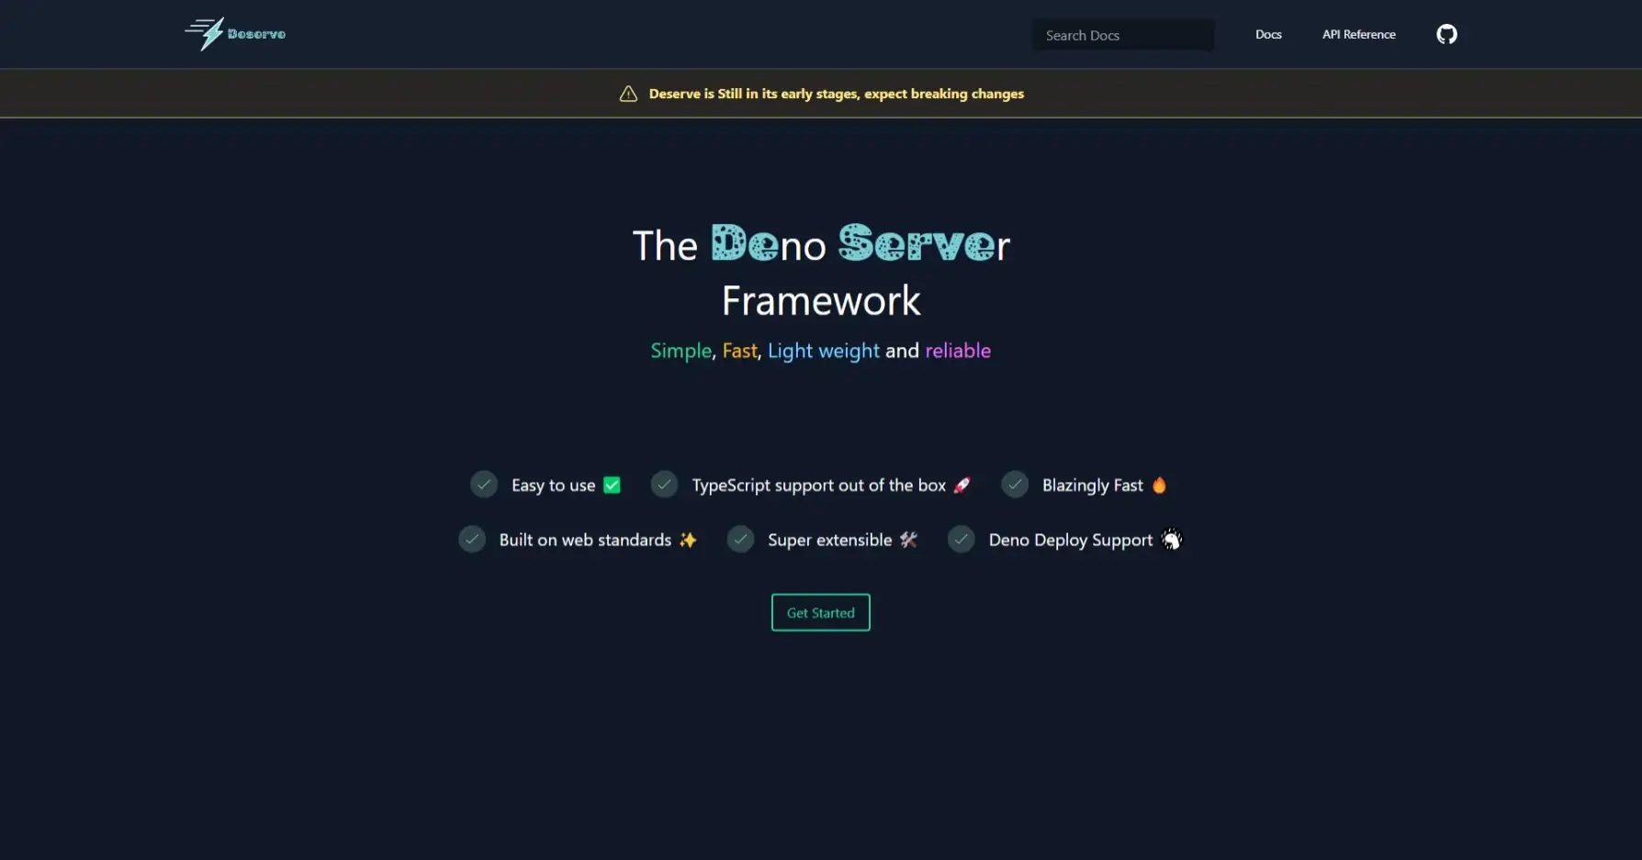Click the 'Framework' heading text
1642x860 pixels.
(821, 300)
